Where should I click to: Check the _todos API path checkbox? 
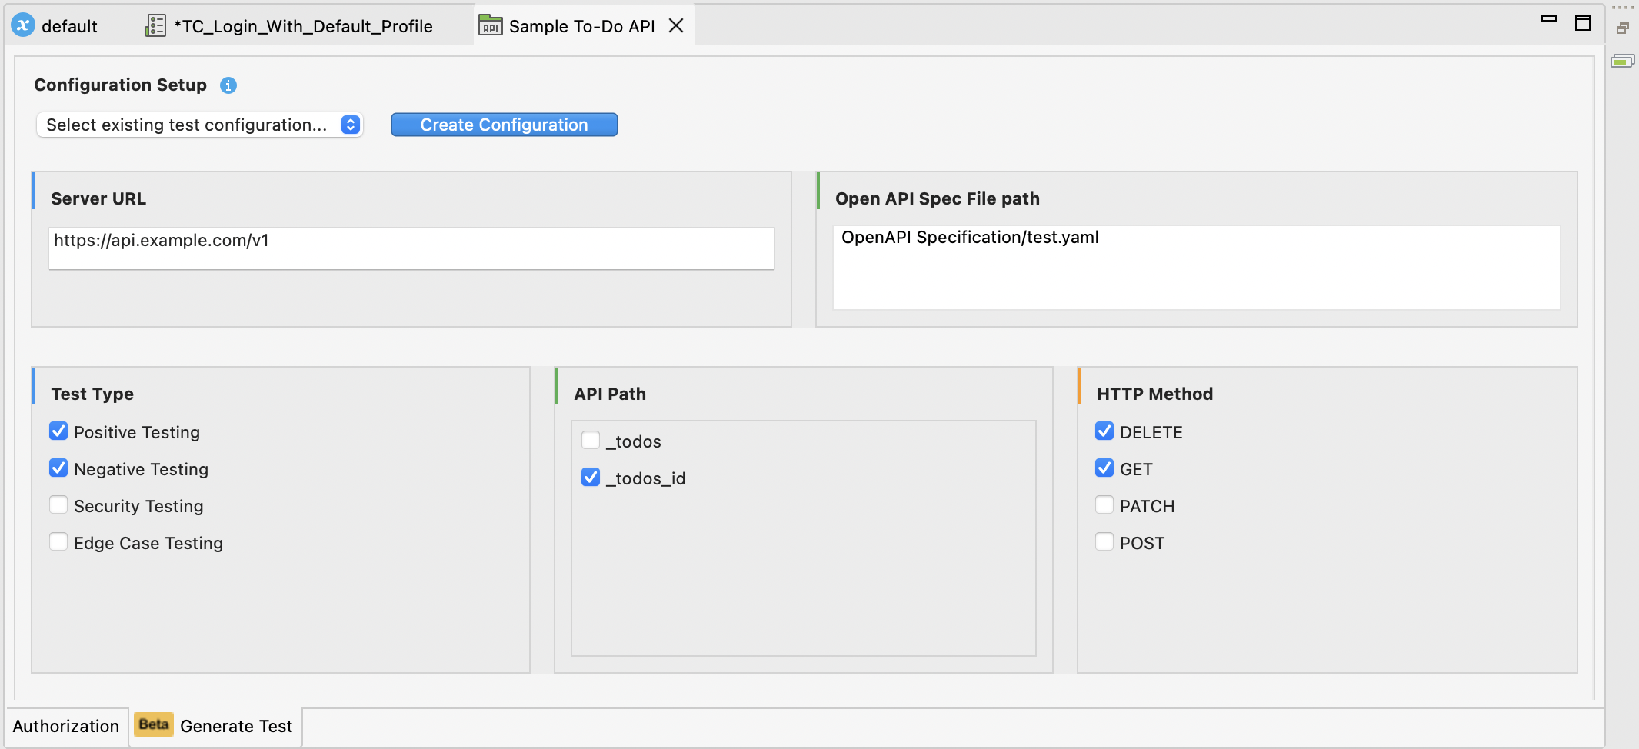point(591,441)
